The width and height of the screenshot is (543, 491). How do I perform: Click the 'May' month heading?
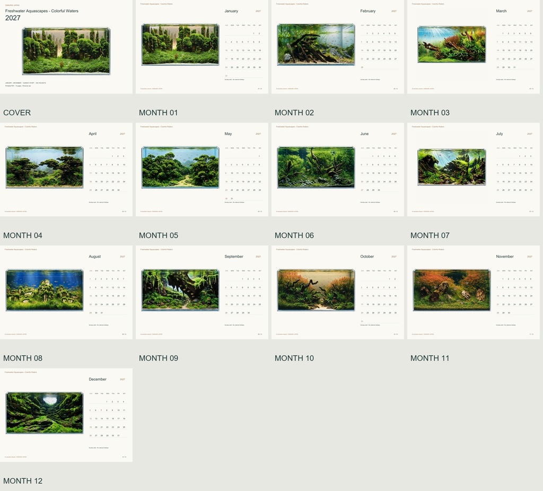pos(228,134)
